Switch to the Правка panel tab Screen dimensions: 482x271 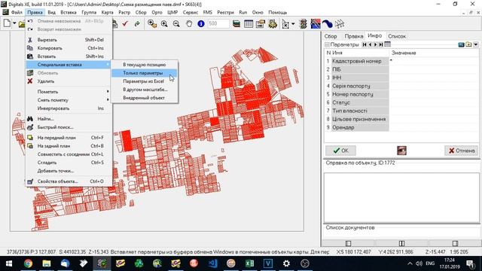(x=354, y=36)
